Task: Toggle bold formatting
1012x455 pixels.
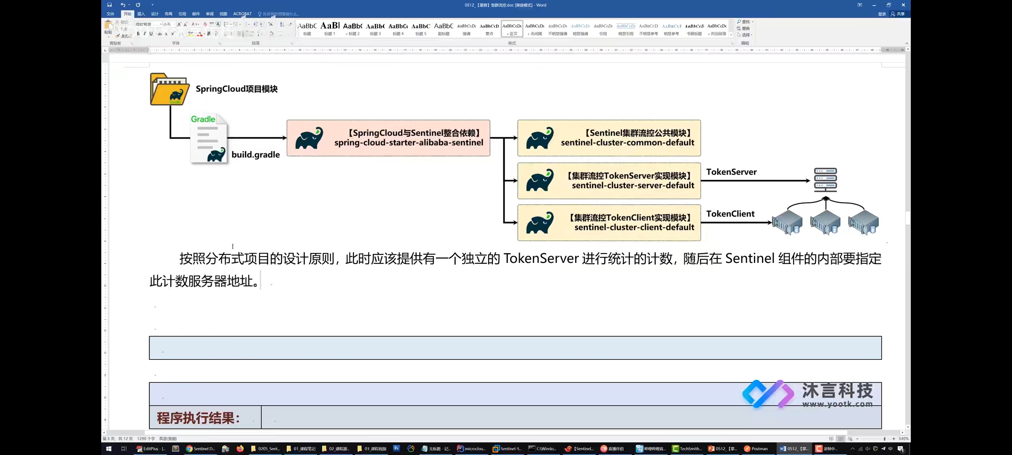Action: [x=138, y=34]
